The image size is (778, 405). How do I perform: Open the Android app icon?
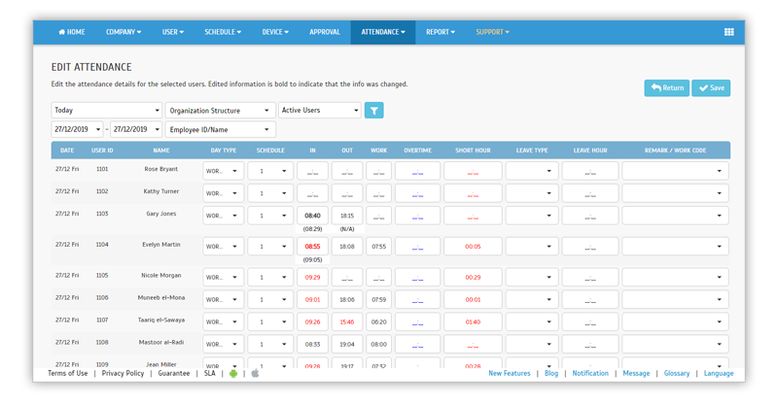pyautogui.click(x=233, y=374)
